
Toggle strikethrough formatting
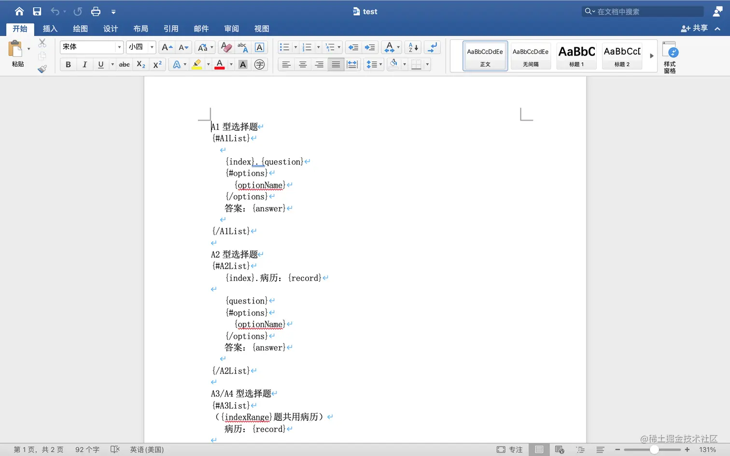[x=124, y=64]
